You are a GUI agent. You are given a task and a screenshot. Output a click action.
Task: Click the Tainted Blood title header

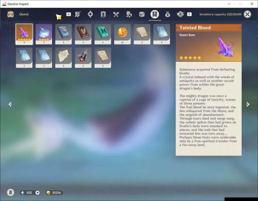click(195, 28)
